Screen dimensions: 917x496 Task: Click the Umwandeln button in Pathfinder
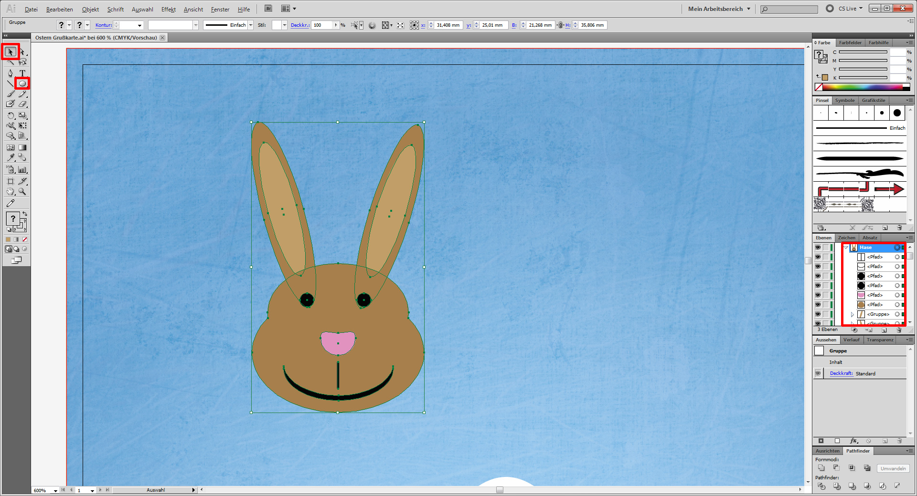click(893, 468)
